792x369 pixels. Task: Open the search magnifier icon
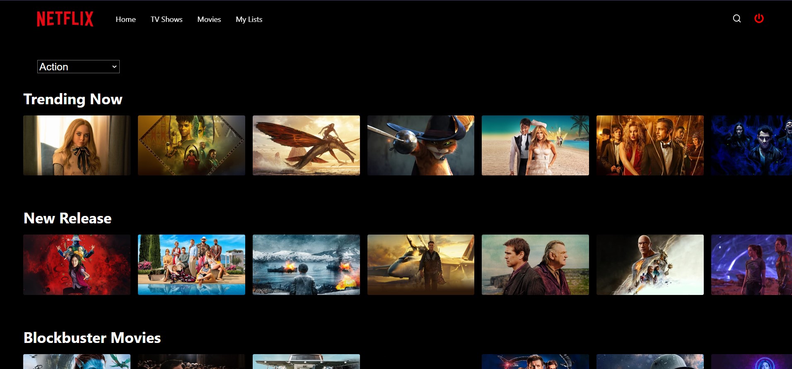point(736,19)
